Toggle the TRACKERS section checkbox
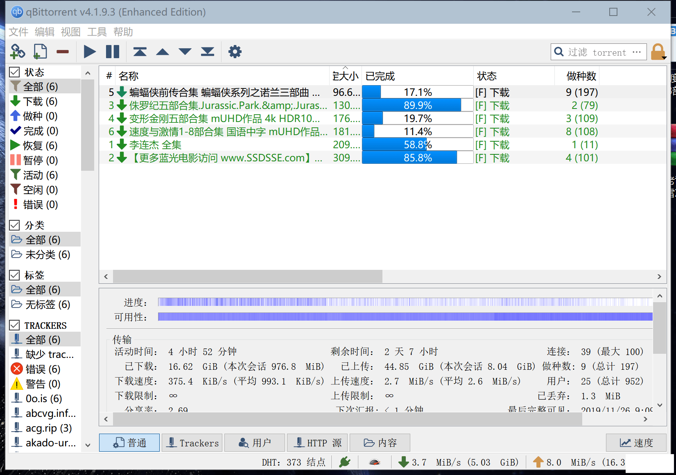Image resolution: width=676 pixels, height=475 pixels. click(x=15, y=326)
